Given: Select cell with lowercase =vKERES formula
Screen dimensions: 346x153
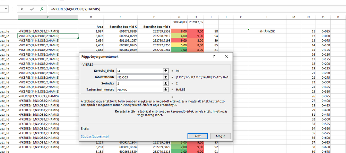Looking at the screenshot, I should tap(48, 96).
